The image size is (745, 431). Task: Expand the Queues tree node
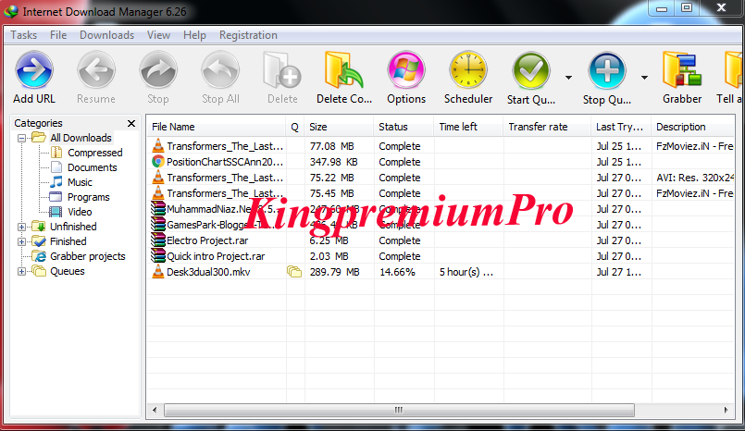tap(21, 272)
